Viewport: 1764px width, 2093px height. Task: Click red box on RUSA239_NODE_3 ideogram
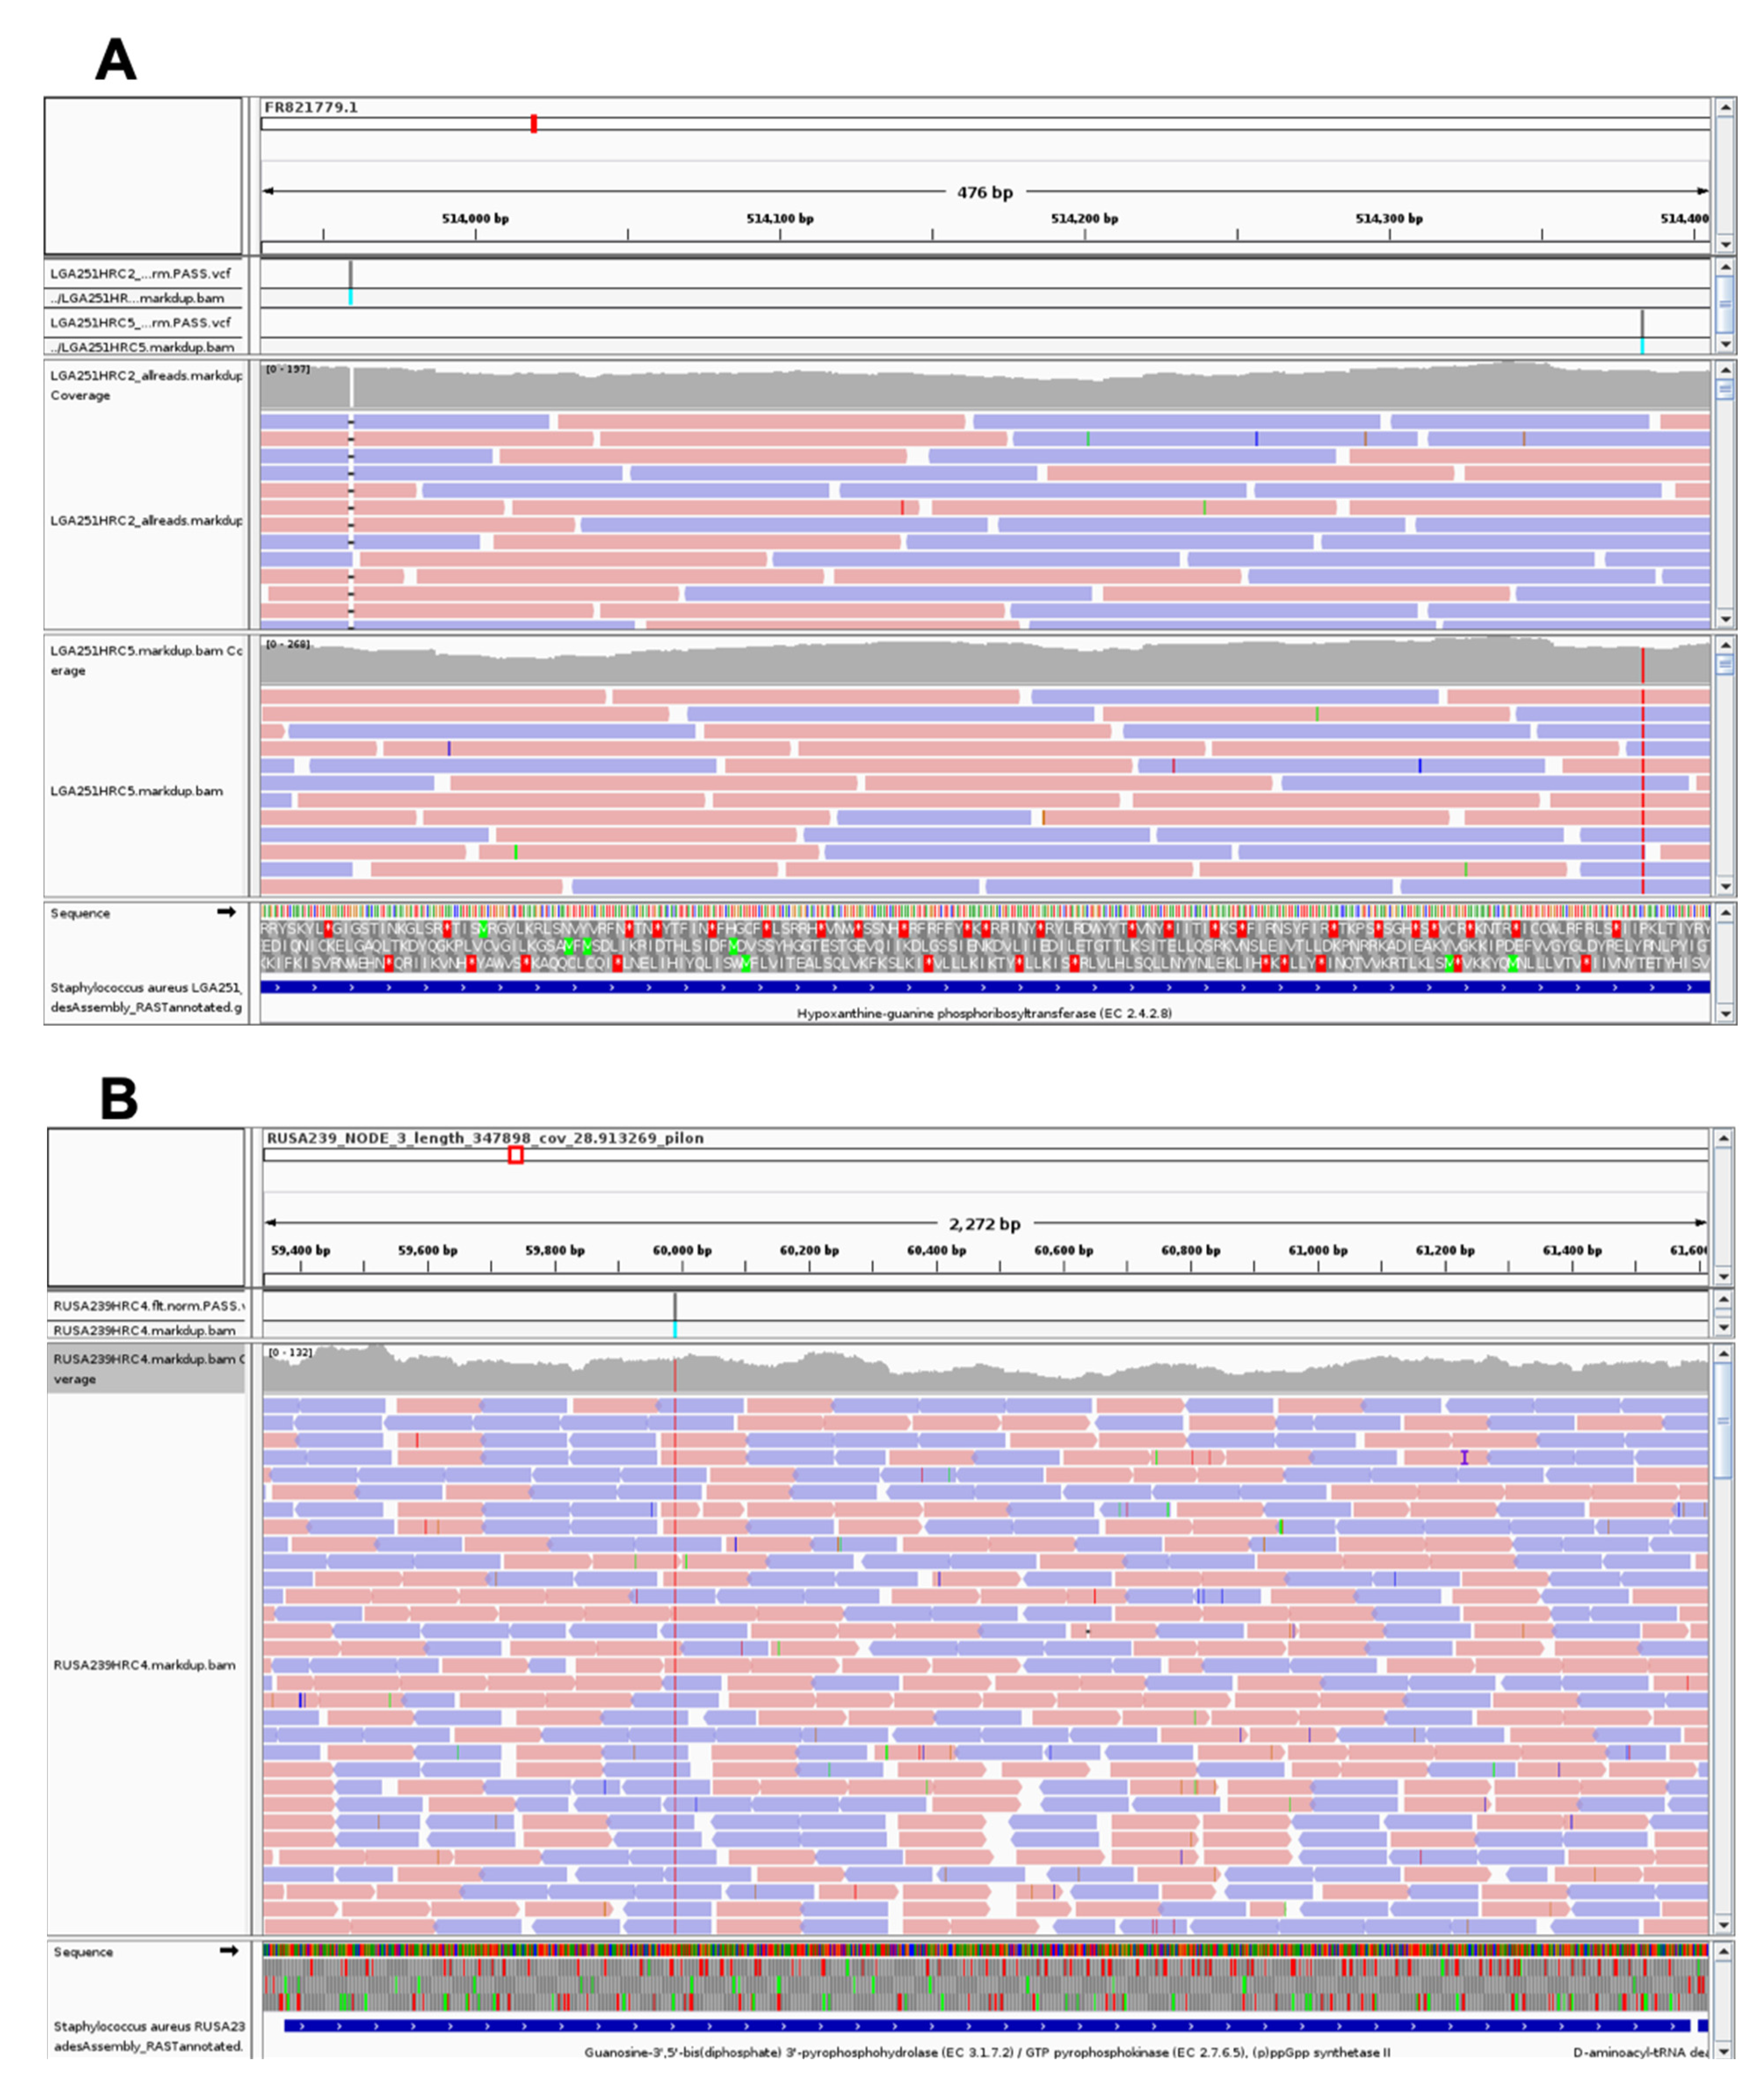(x=516, y=1155)
